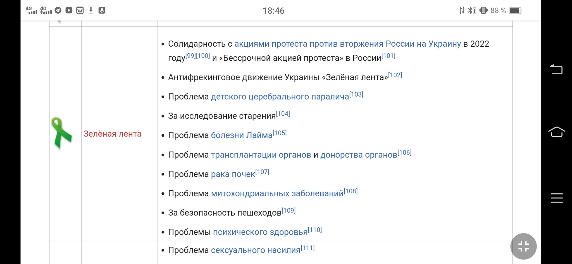Tap the download notification icon

pos(91,10)
